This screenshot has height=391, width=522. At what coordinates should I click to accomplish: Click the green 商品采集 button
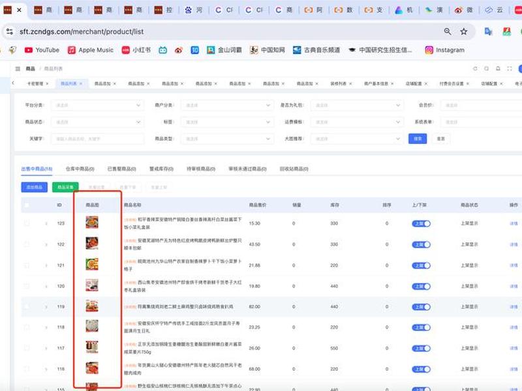65,187
